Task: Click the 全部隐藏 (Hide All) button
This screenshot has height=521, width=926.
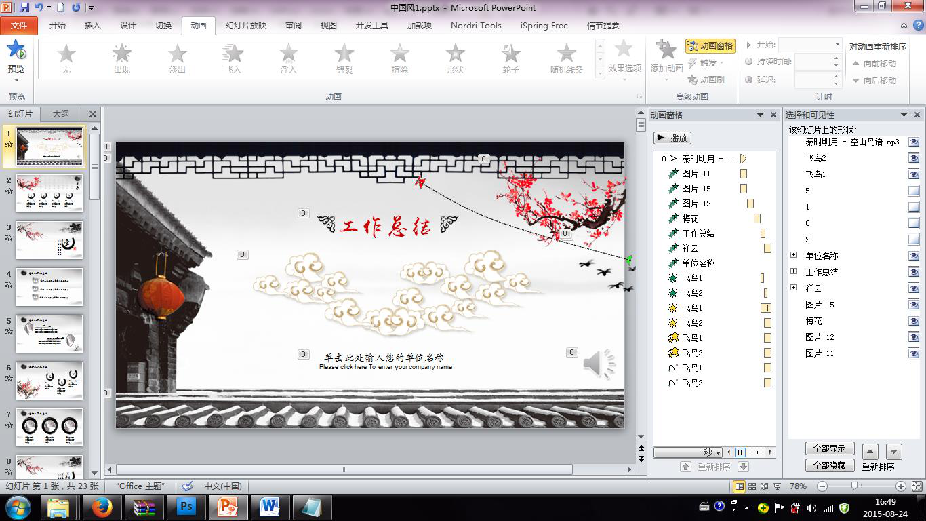Action: pyautogui.click(x=830, y=465)
